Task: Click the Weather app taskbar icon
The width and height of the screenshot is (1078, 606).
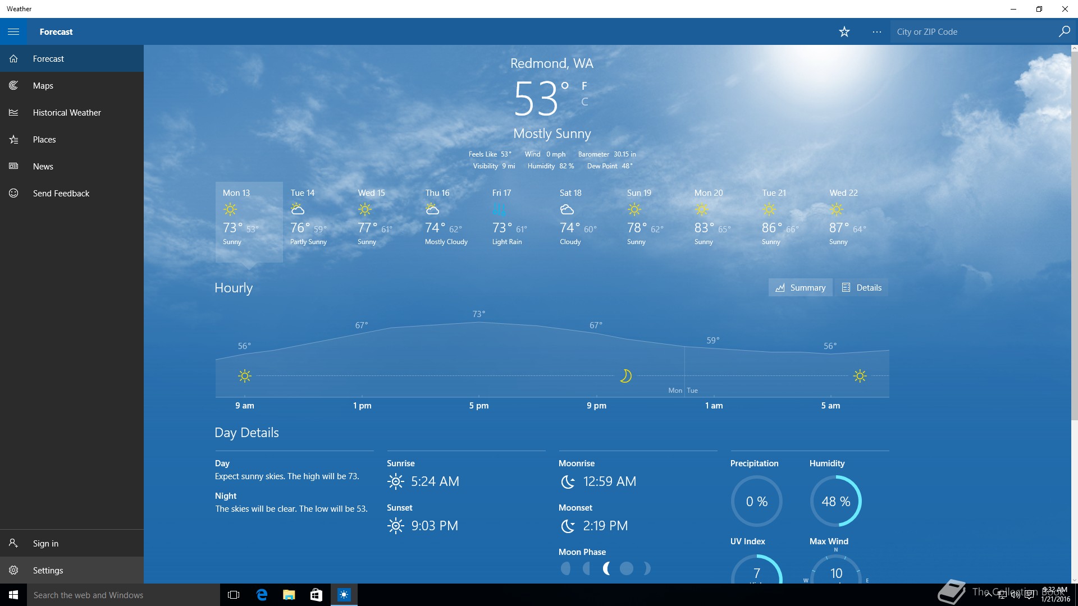Action: pyautogui.click(x=344, y=595)
